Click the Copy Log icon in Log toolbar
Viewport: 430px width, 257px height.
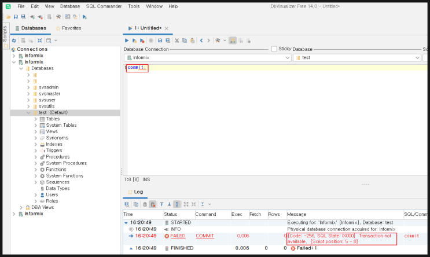pos(136,204)
